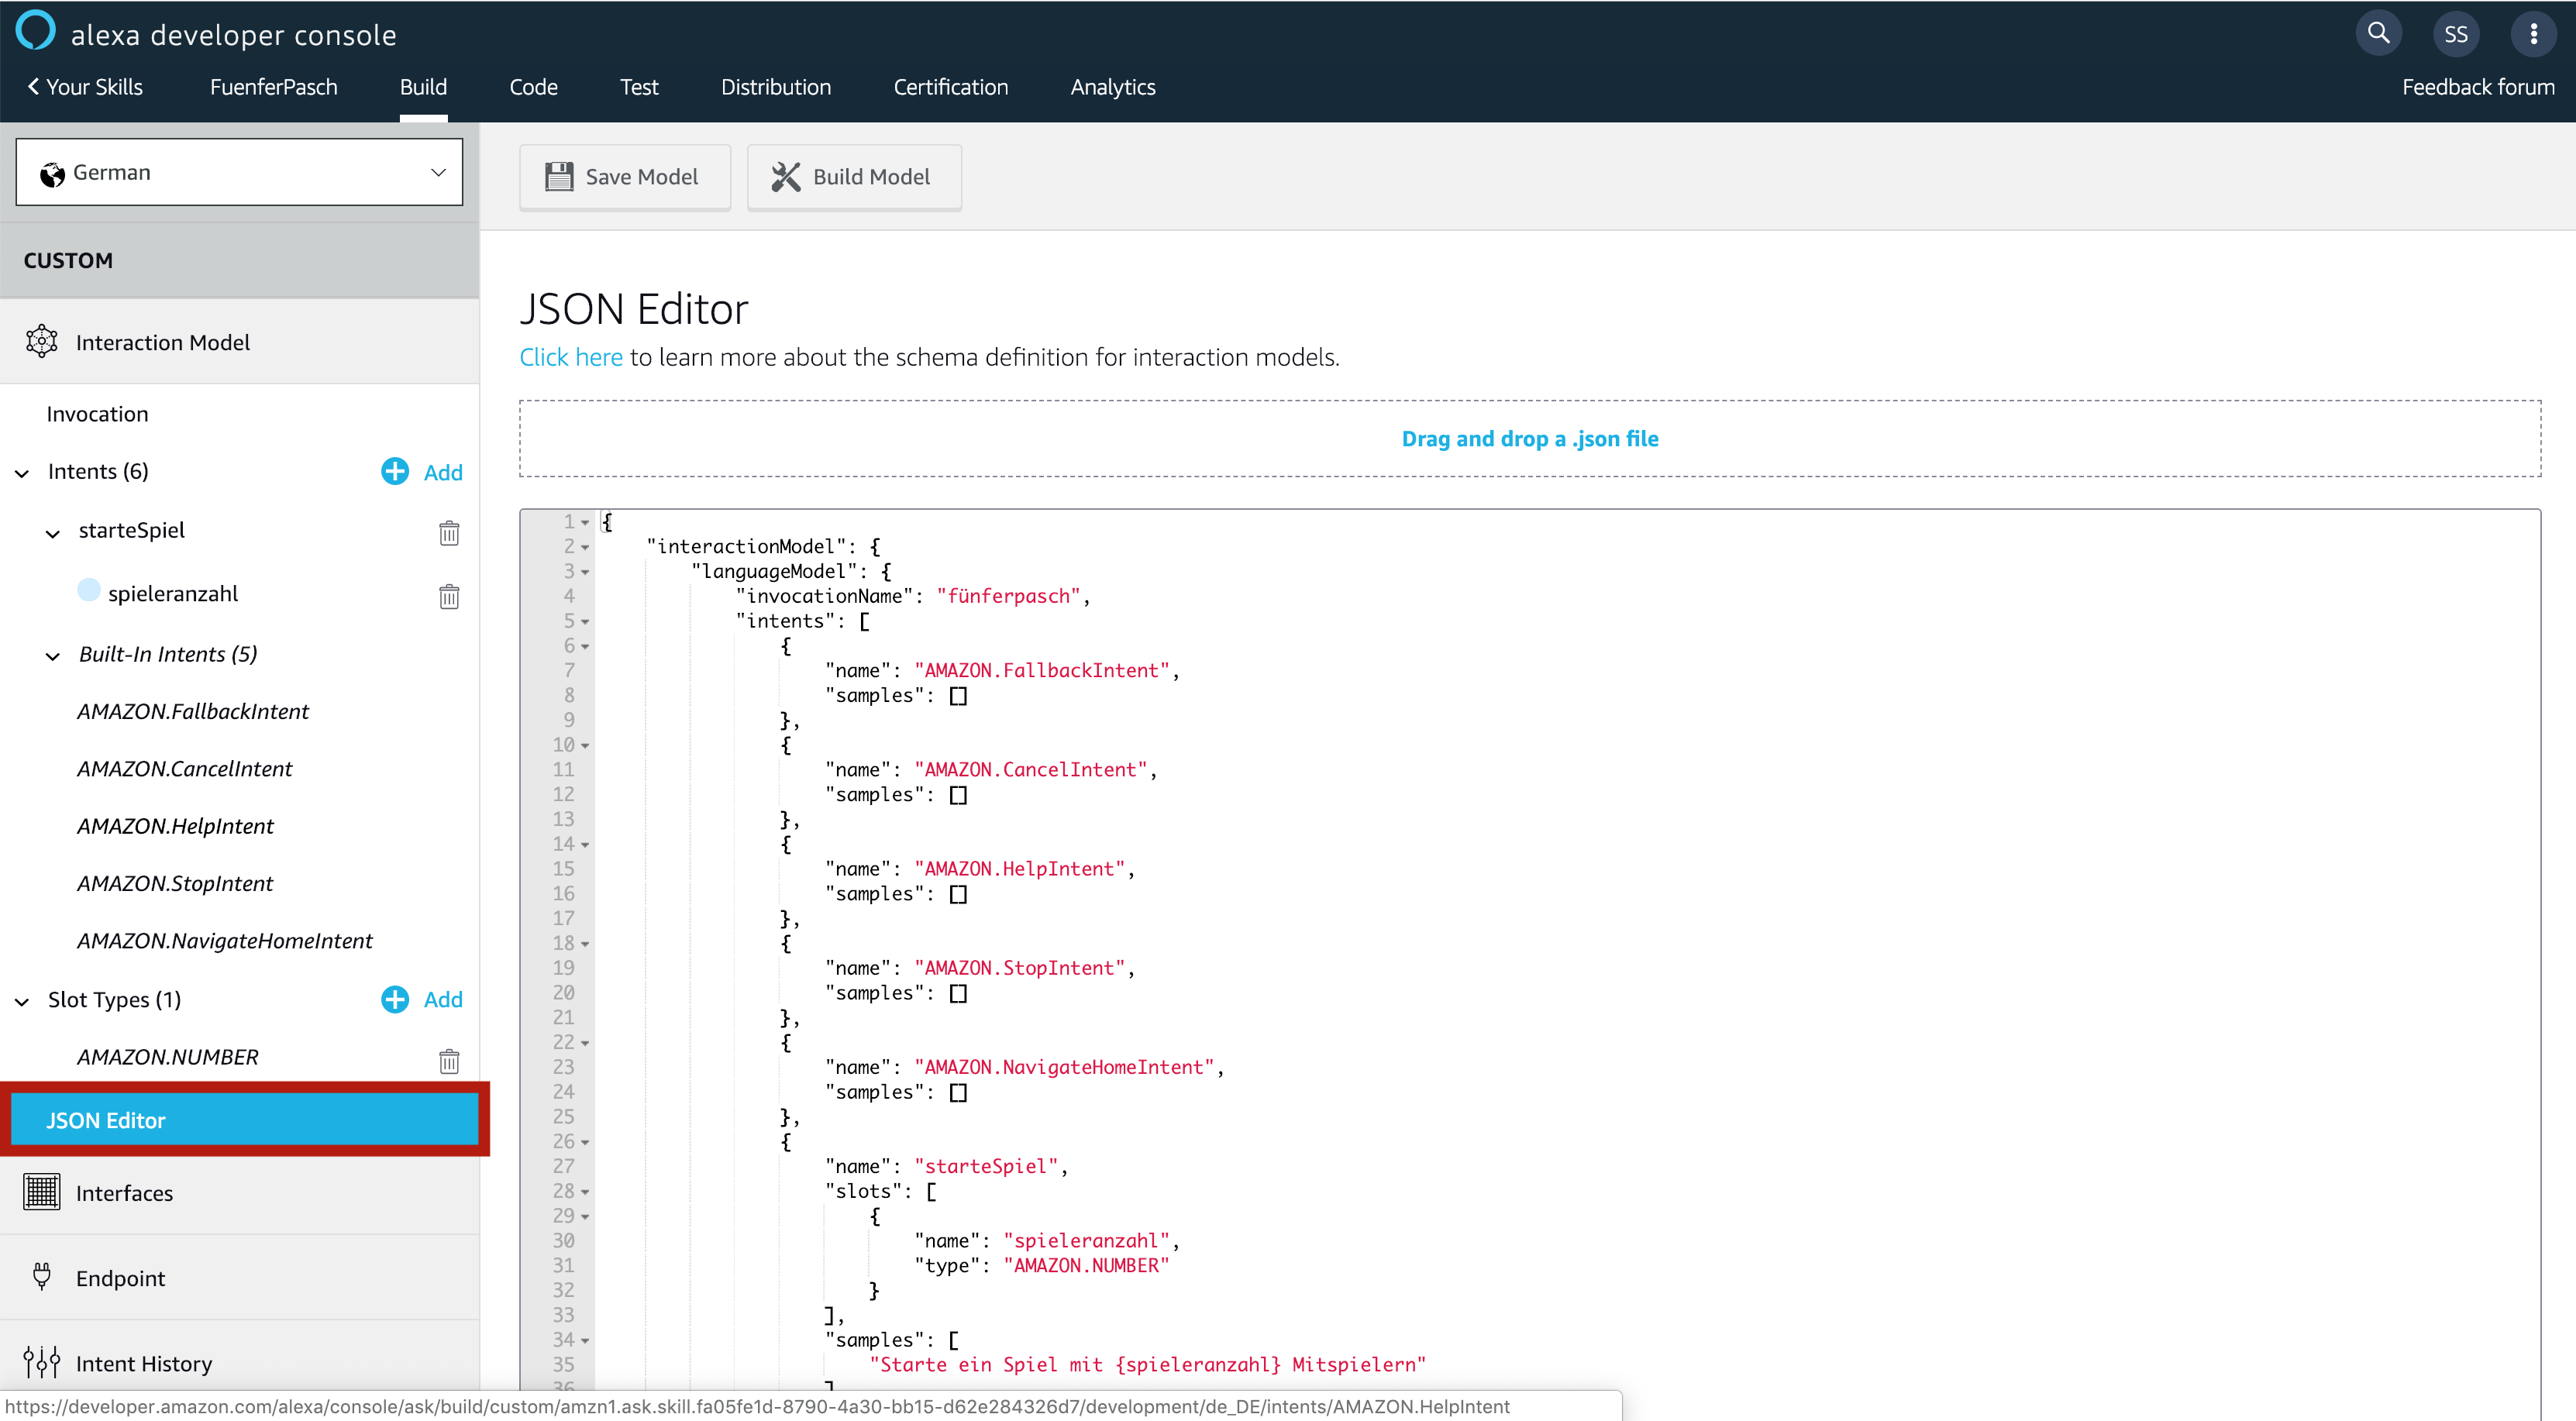Screen dimensions: 2576x1421
Task: Collapse the Slot Types (1) section
Action: 22,1001
